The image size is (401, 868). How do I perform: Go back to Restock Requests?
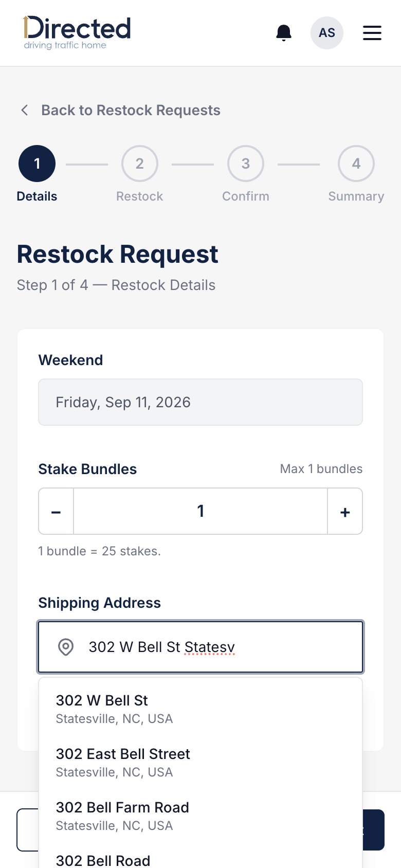point(131,110)
